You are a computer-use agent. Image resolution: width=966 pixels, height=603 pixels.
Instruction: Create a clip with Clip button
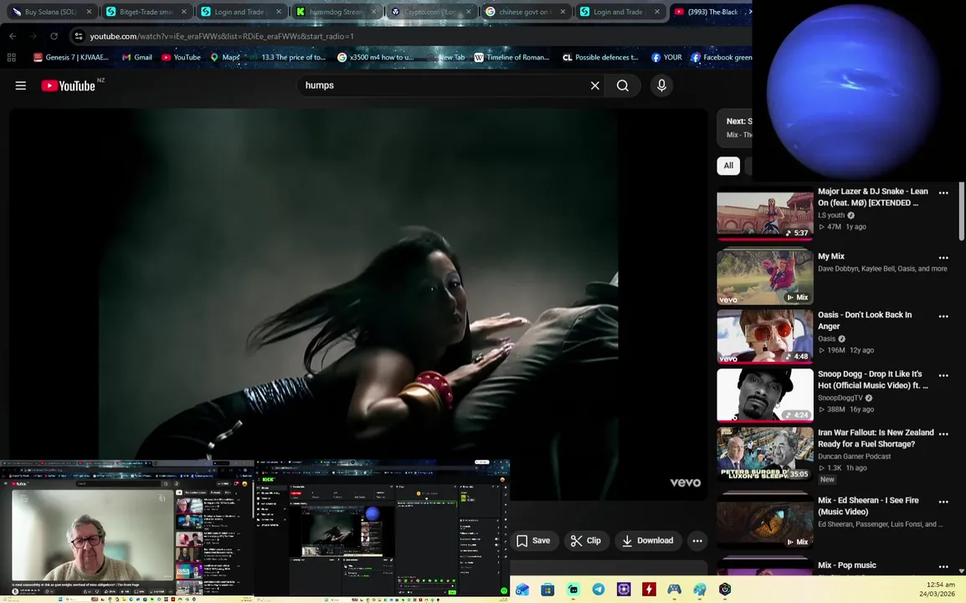coord(586,541)
